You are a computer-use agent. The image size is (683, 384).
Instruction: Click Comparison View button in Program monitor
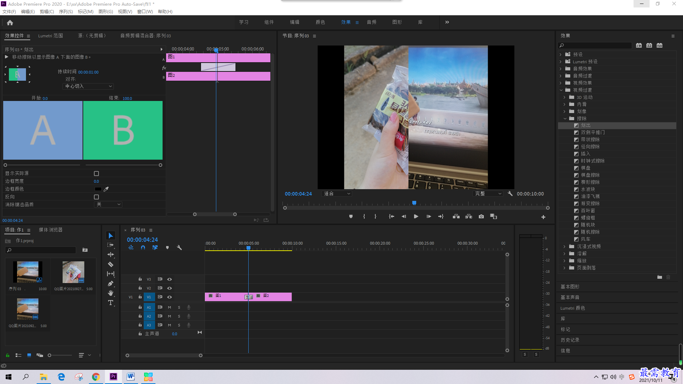pyautogui.click(x=493, y=217)
